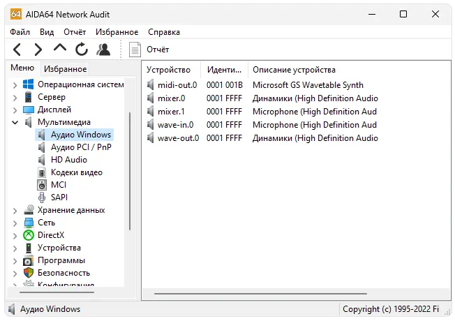
Task: Expand the DirectX tree node
Action: (15, 236)
